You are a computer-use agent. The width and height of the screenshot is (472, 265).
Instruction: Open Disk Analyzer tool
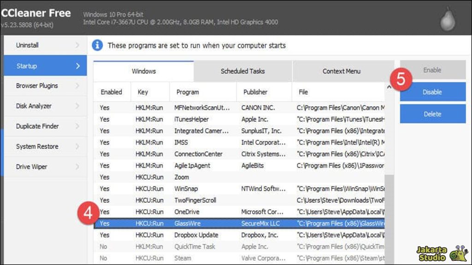[x=46, y=106]
